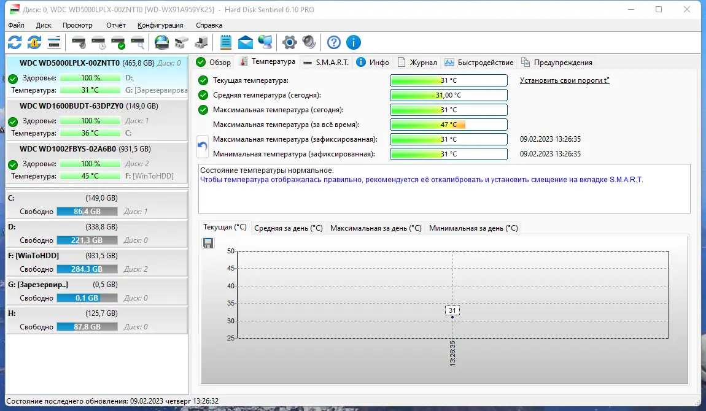706x411 pixels.
Task: Click the D: drive free space bar
Action: click(x=87, y=240)
